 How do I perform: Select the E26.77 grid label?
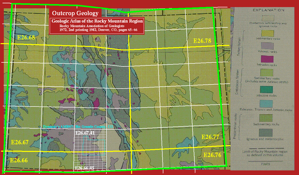[x=210, y=137]
